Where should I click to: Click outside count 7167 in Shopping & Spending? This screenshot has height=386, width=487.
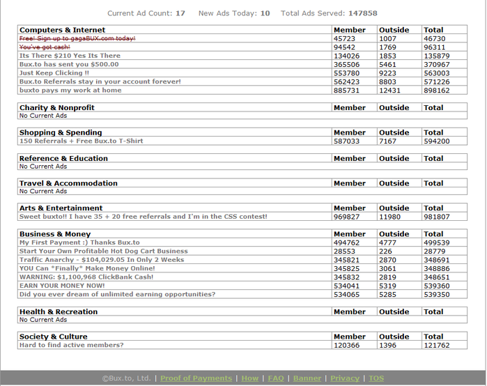point(387,141)
